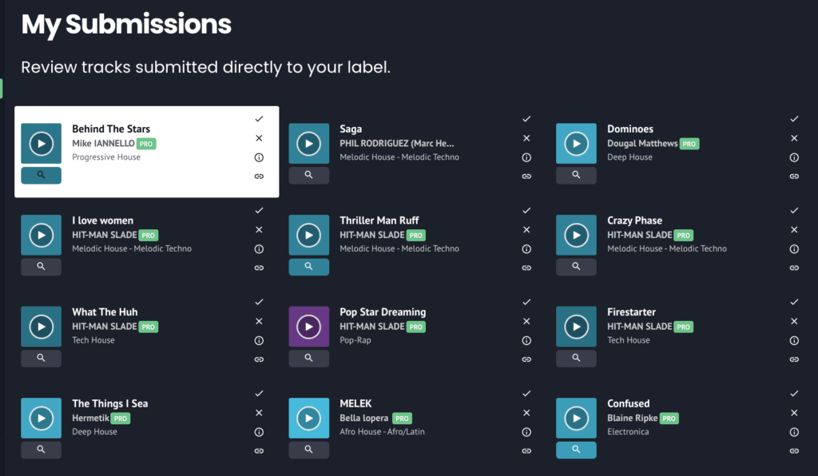Click PRO badge next to Bella lopera
The height and width of the screenshot is (476, 818).
point(402,418)
